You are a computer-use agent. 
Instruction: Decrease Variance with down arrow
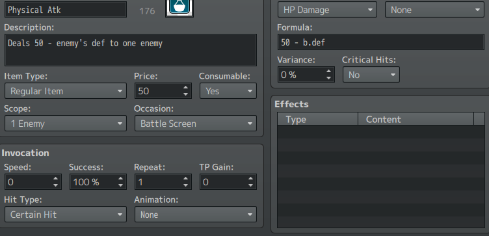328,78
